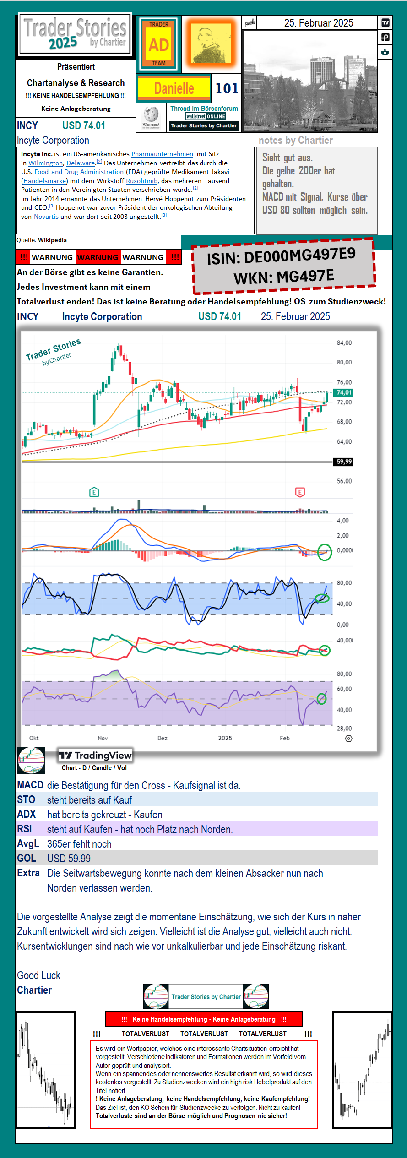Click the 'Thread im Börsenforum' text
Screen dimensions: 407x1158
204,109
